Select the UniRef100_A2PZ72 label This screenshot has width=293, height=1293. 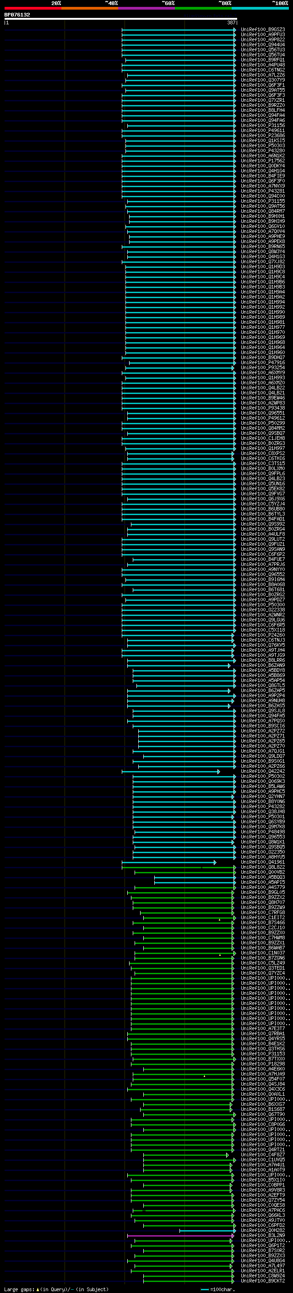(263, 731)
